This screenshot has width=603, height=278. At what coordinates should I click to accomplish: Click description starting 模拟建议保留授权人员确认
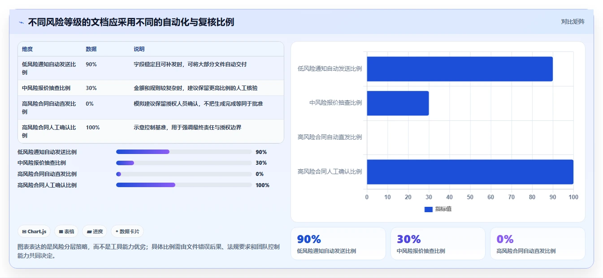pyautogui.click(x=198, y=104)
